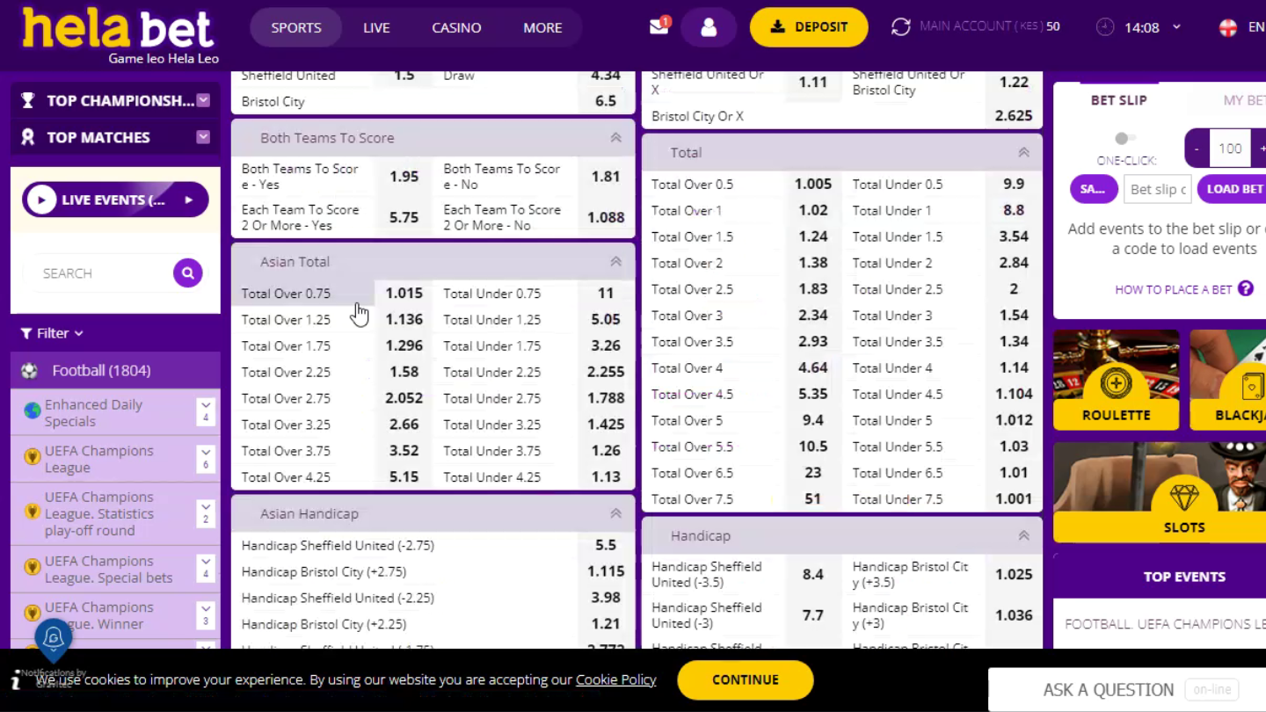Select the England flag language icon
This screenshot has height=712, width=1266.
[1228, 27]
